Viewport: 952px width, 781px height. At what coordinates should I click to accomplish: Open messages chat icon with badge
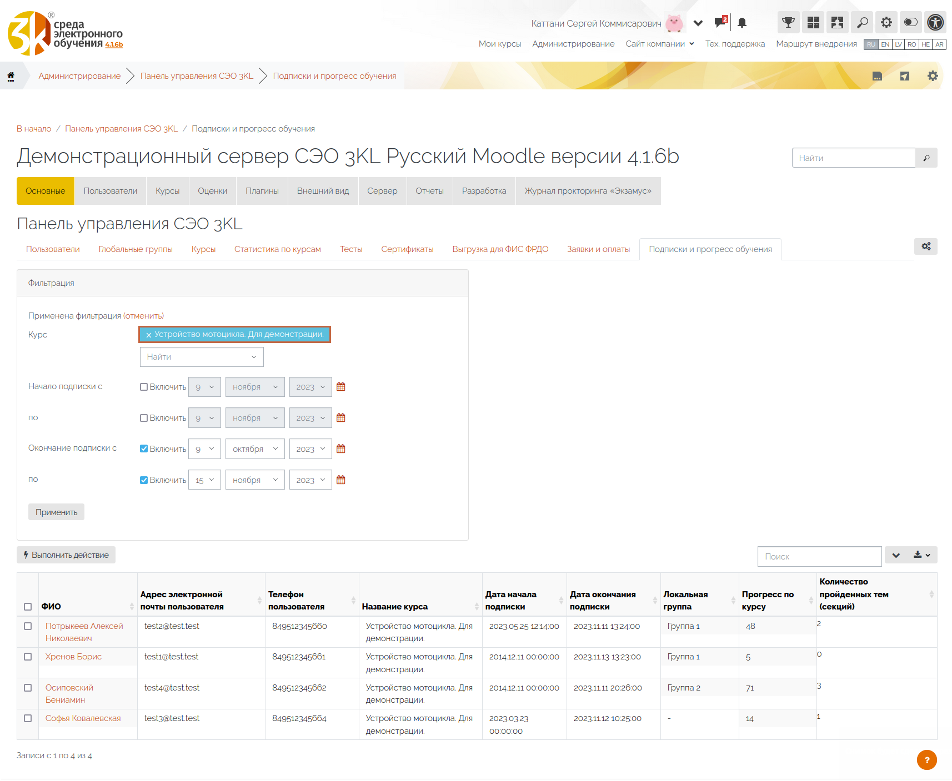[720, 23]
